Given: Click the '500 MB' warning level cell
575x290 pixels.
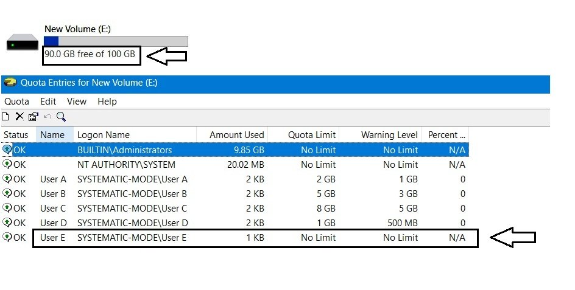Looking at the screenshot, I should pos(402,223).
